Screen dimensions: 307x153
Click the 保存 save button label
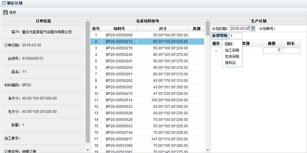[12, 12]
